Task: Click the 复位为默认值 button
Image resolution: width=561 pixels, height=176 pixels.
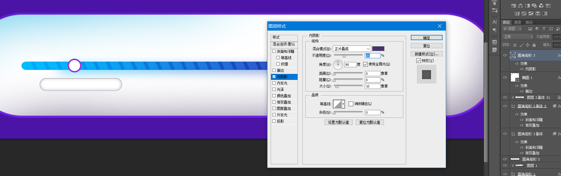Action: point(370,122)
